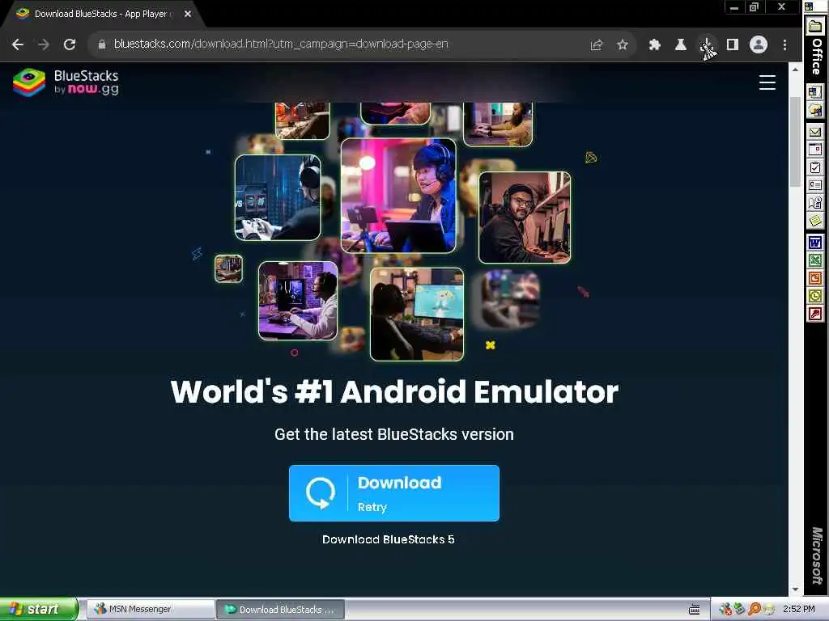829x621 pixels.
Task: Go back to the previous page
Action: [18, 44]
